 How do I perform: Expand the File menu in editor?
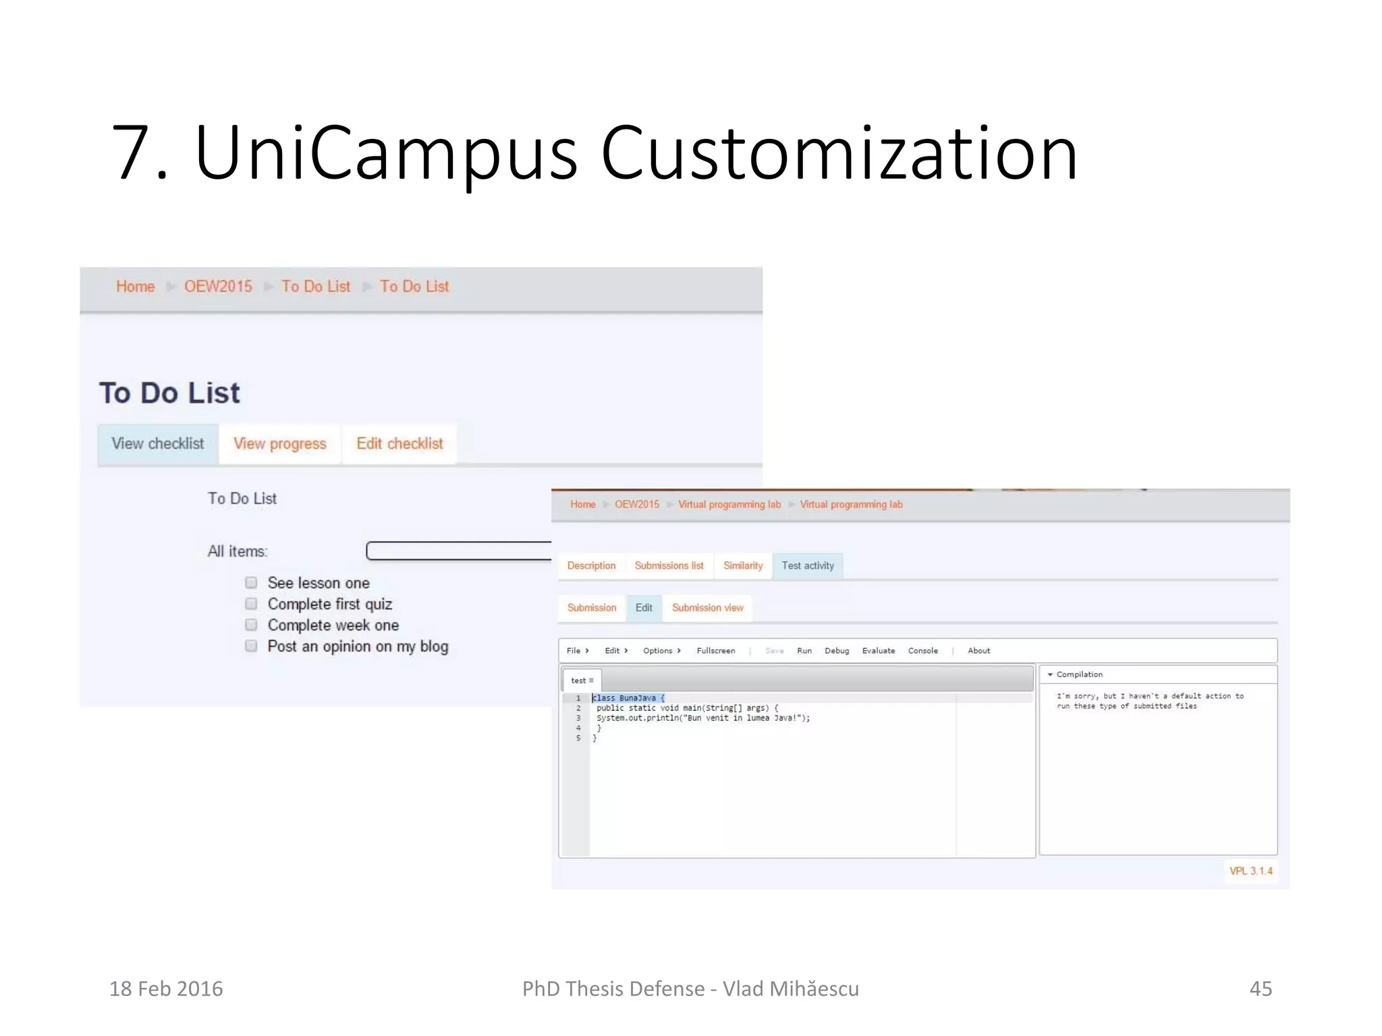(578, 651)
